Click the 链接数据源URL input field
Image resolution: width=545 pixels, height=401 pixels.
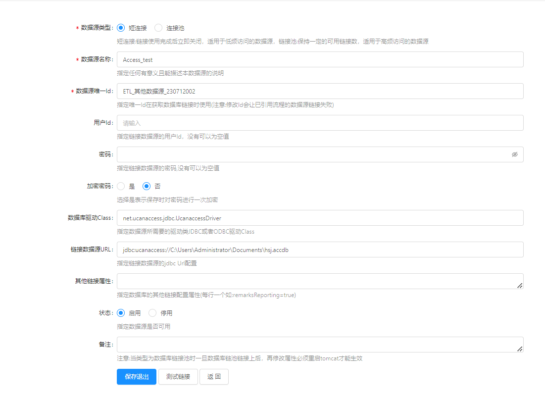point(320,250)
